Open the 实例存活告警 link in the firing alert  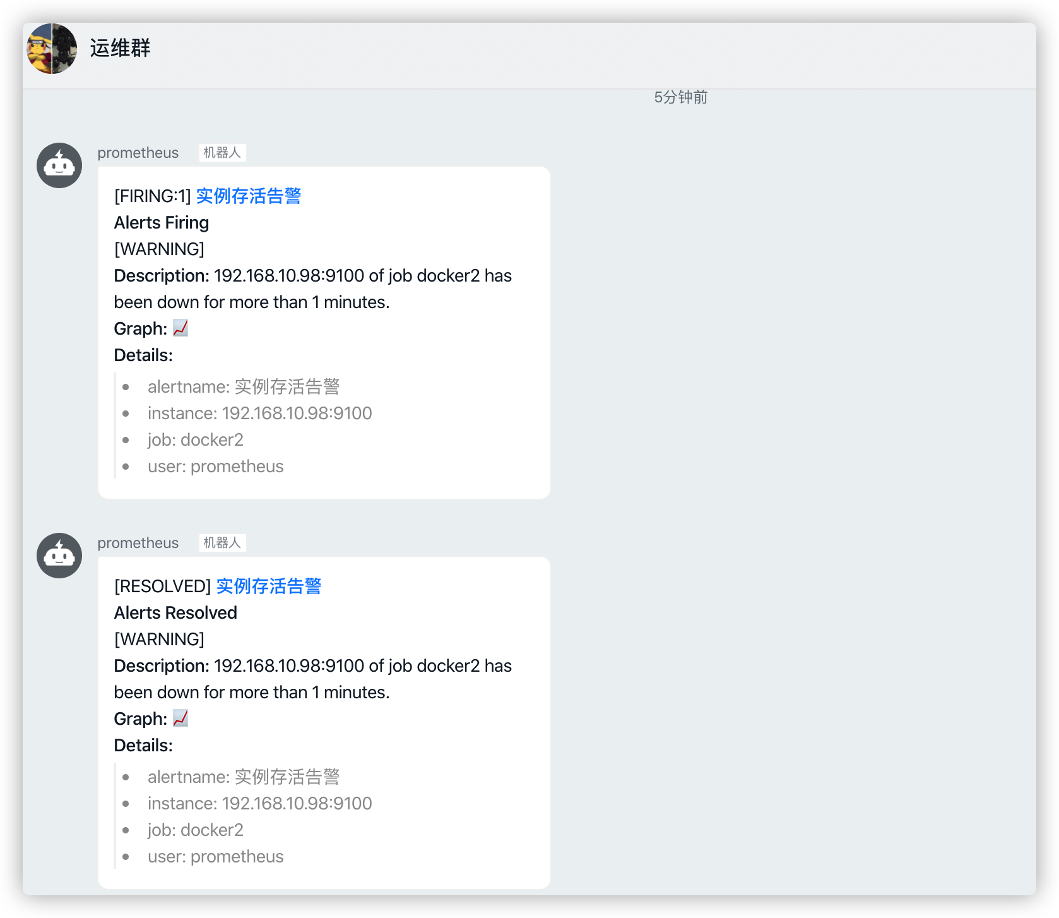249,196
